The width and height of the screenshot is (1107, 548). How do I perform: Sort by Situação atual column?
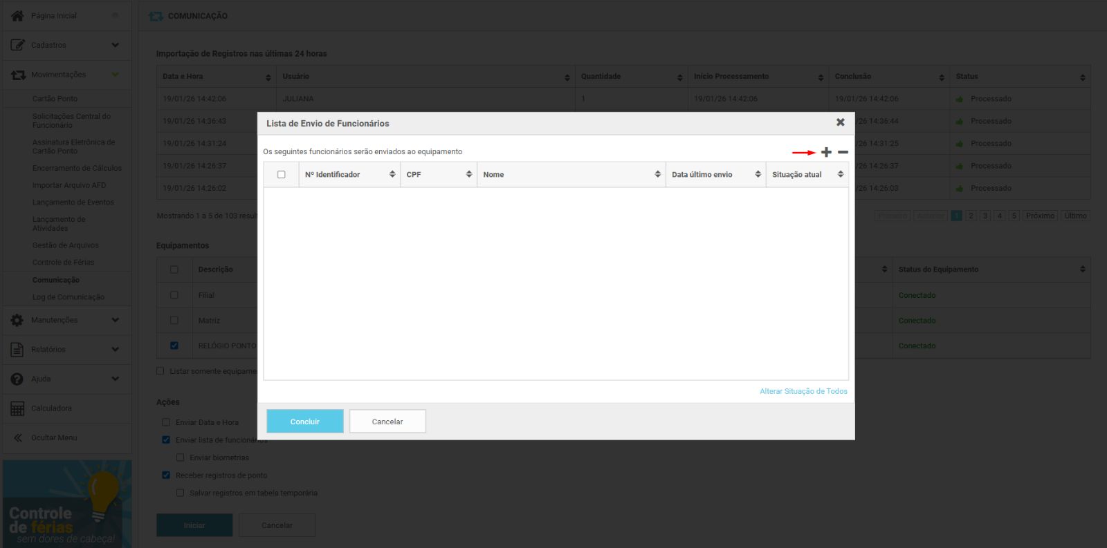tap(841, 174)
